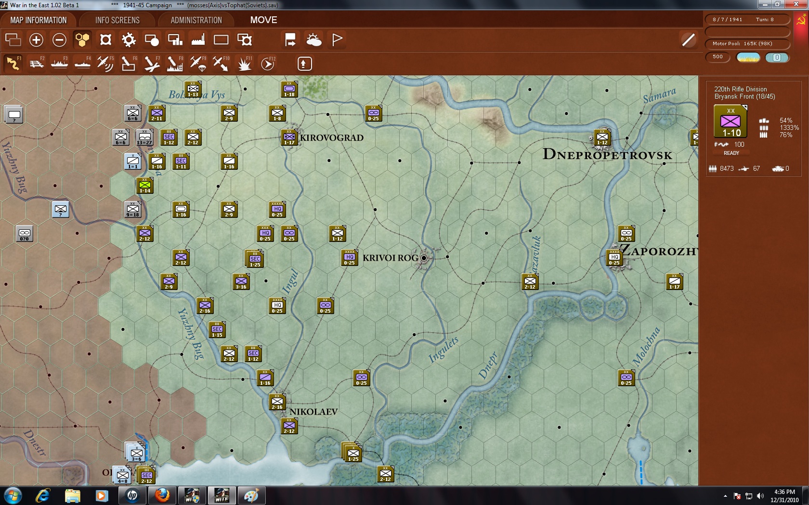Open the factory locations display
The height and width of the screenshot is (505, 809).
197,40
